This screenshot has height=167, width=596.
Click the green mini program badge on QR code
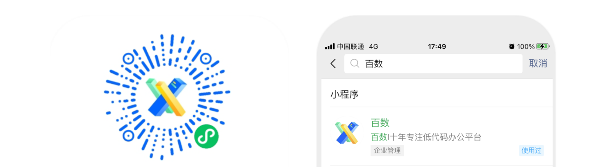[x=206, y=136]
